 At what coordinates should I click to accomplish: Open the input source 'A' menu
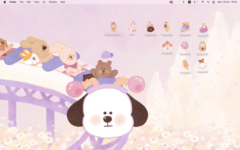[189, 2]
